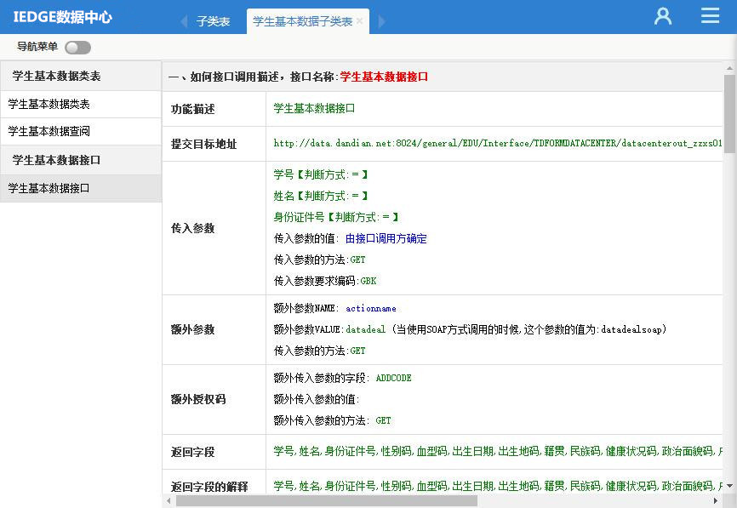737x508 pixels.
Task: Click the red 学生基本数据接口 interface name
Action: (x=384, y=77)
